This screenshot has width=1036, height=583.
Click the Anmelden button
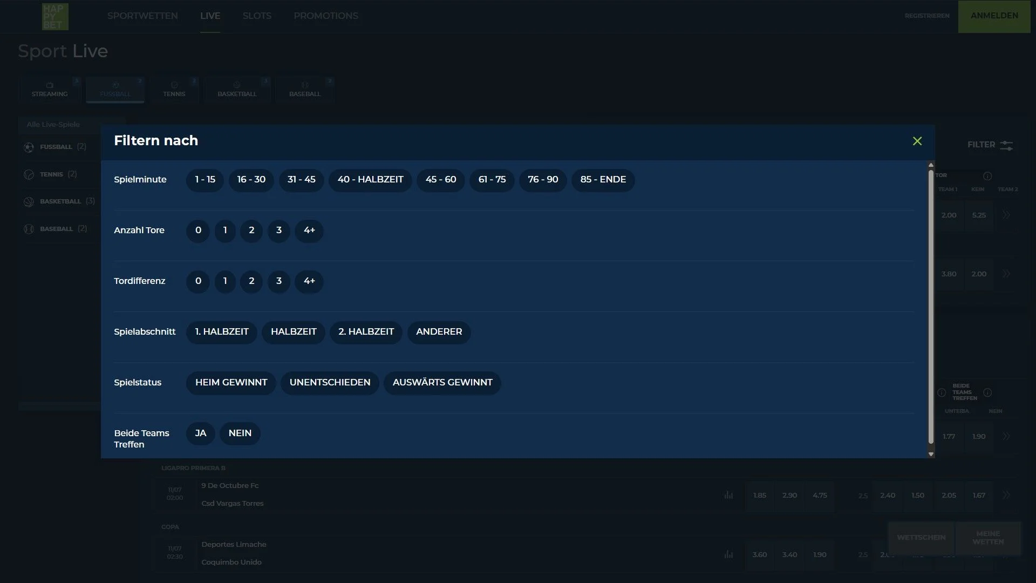click(994, 16)
